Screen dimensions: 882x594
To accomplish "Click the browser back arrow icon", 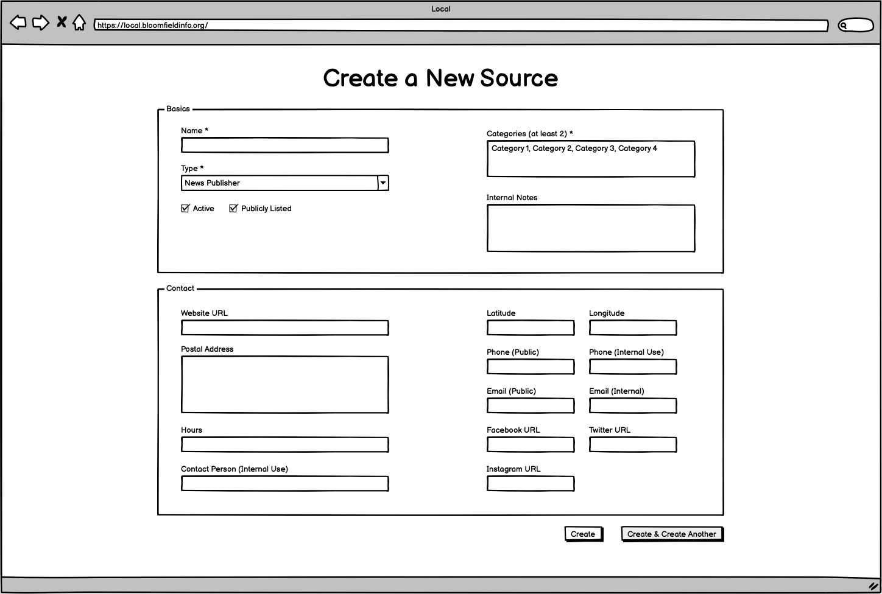I will (18, 23).
